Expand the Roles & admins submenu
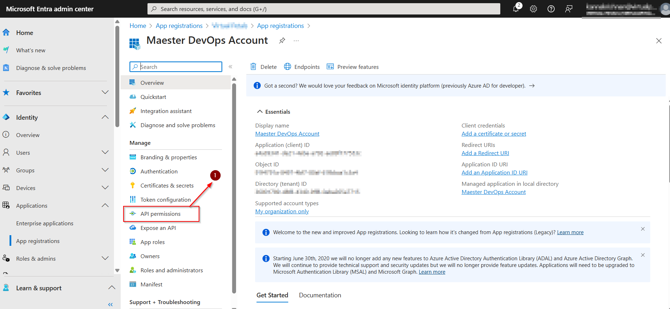This screenshot has width=670, height=309. coord(105,259)
